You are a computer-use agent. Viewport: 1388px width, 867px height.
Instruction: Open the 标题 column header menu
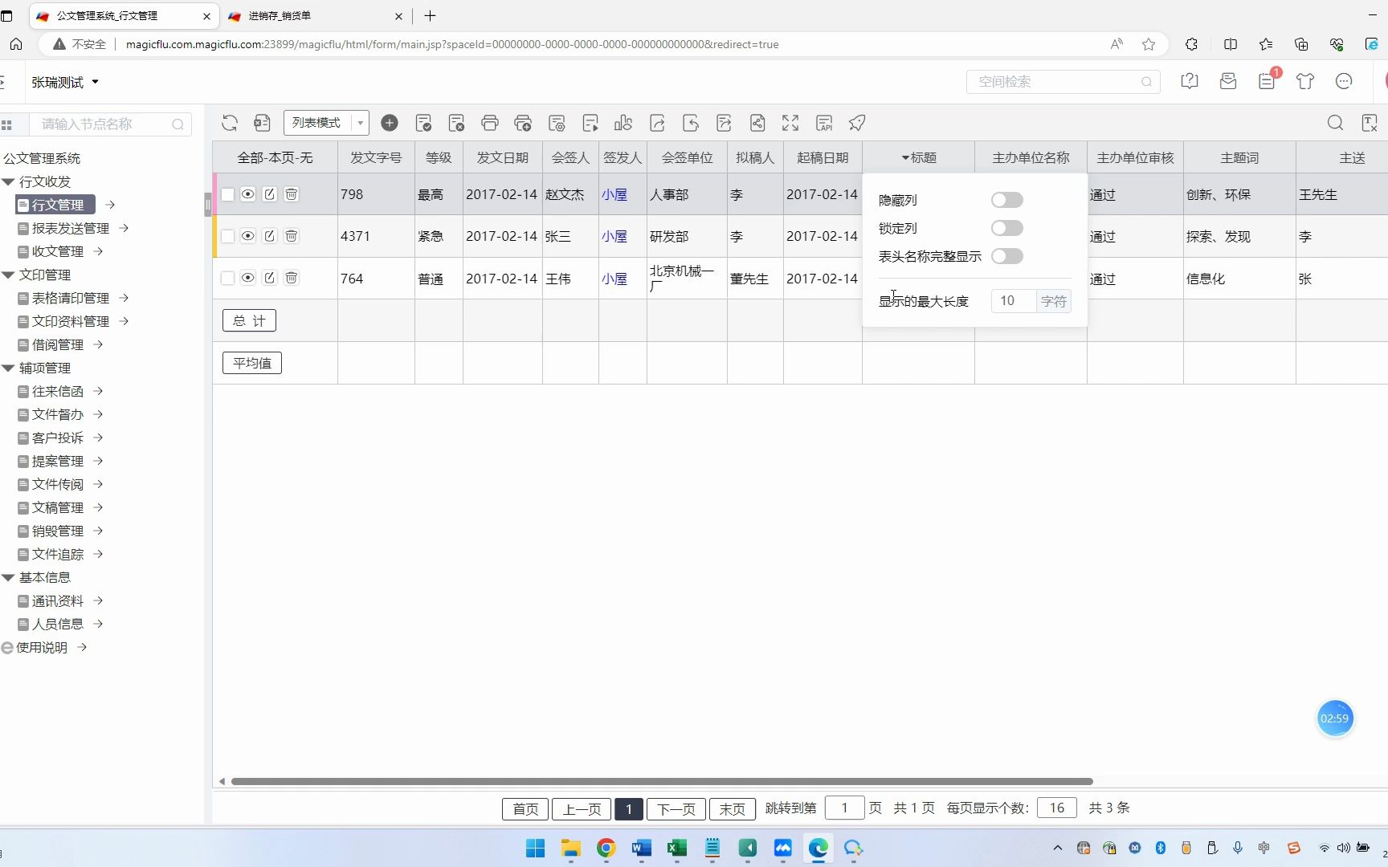point(919,157)
